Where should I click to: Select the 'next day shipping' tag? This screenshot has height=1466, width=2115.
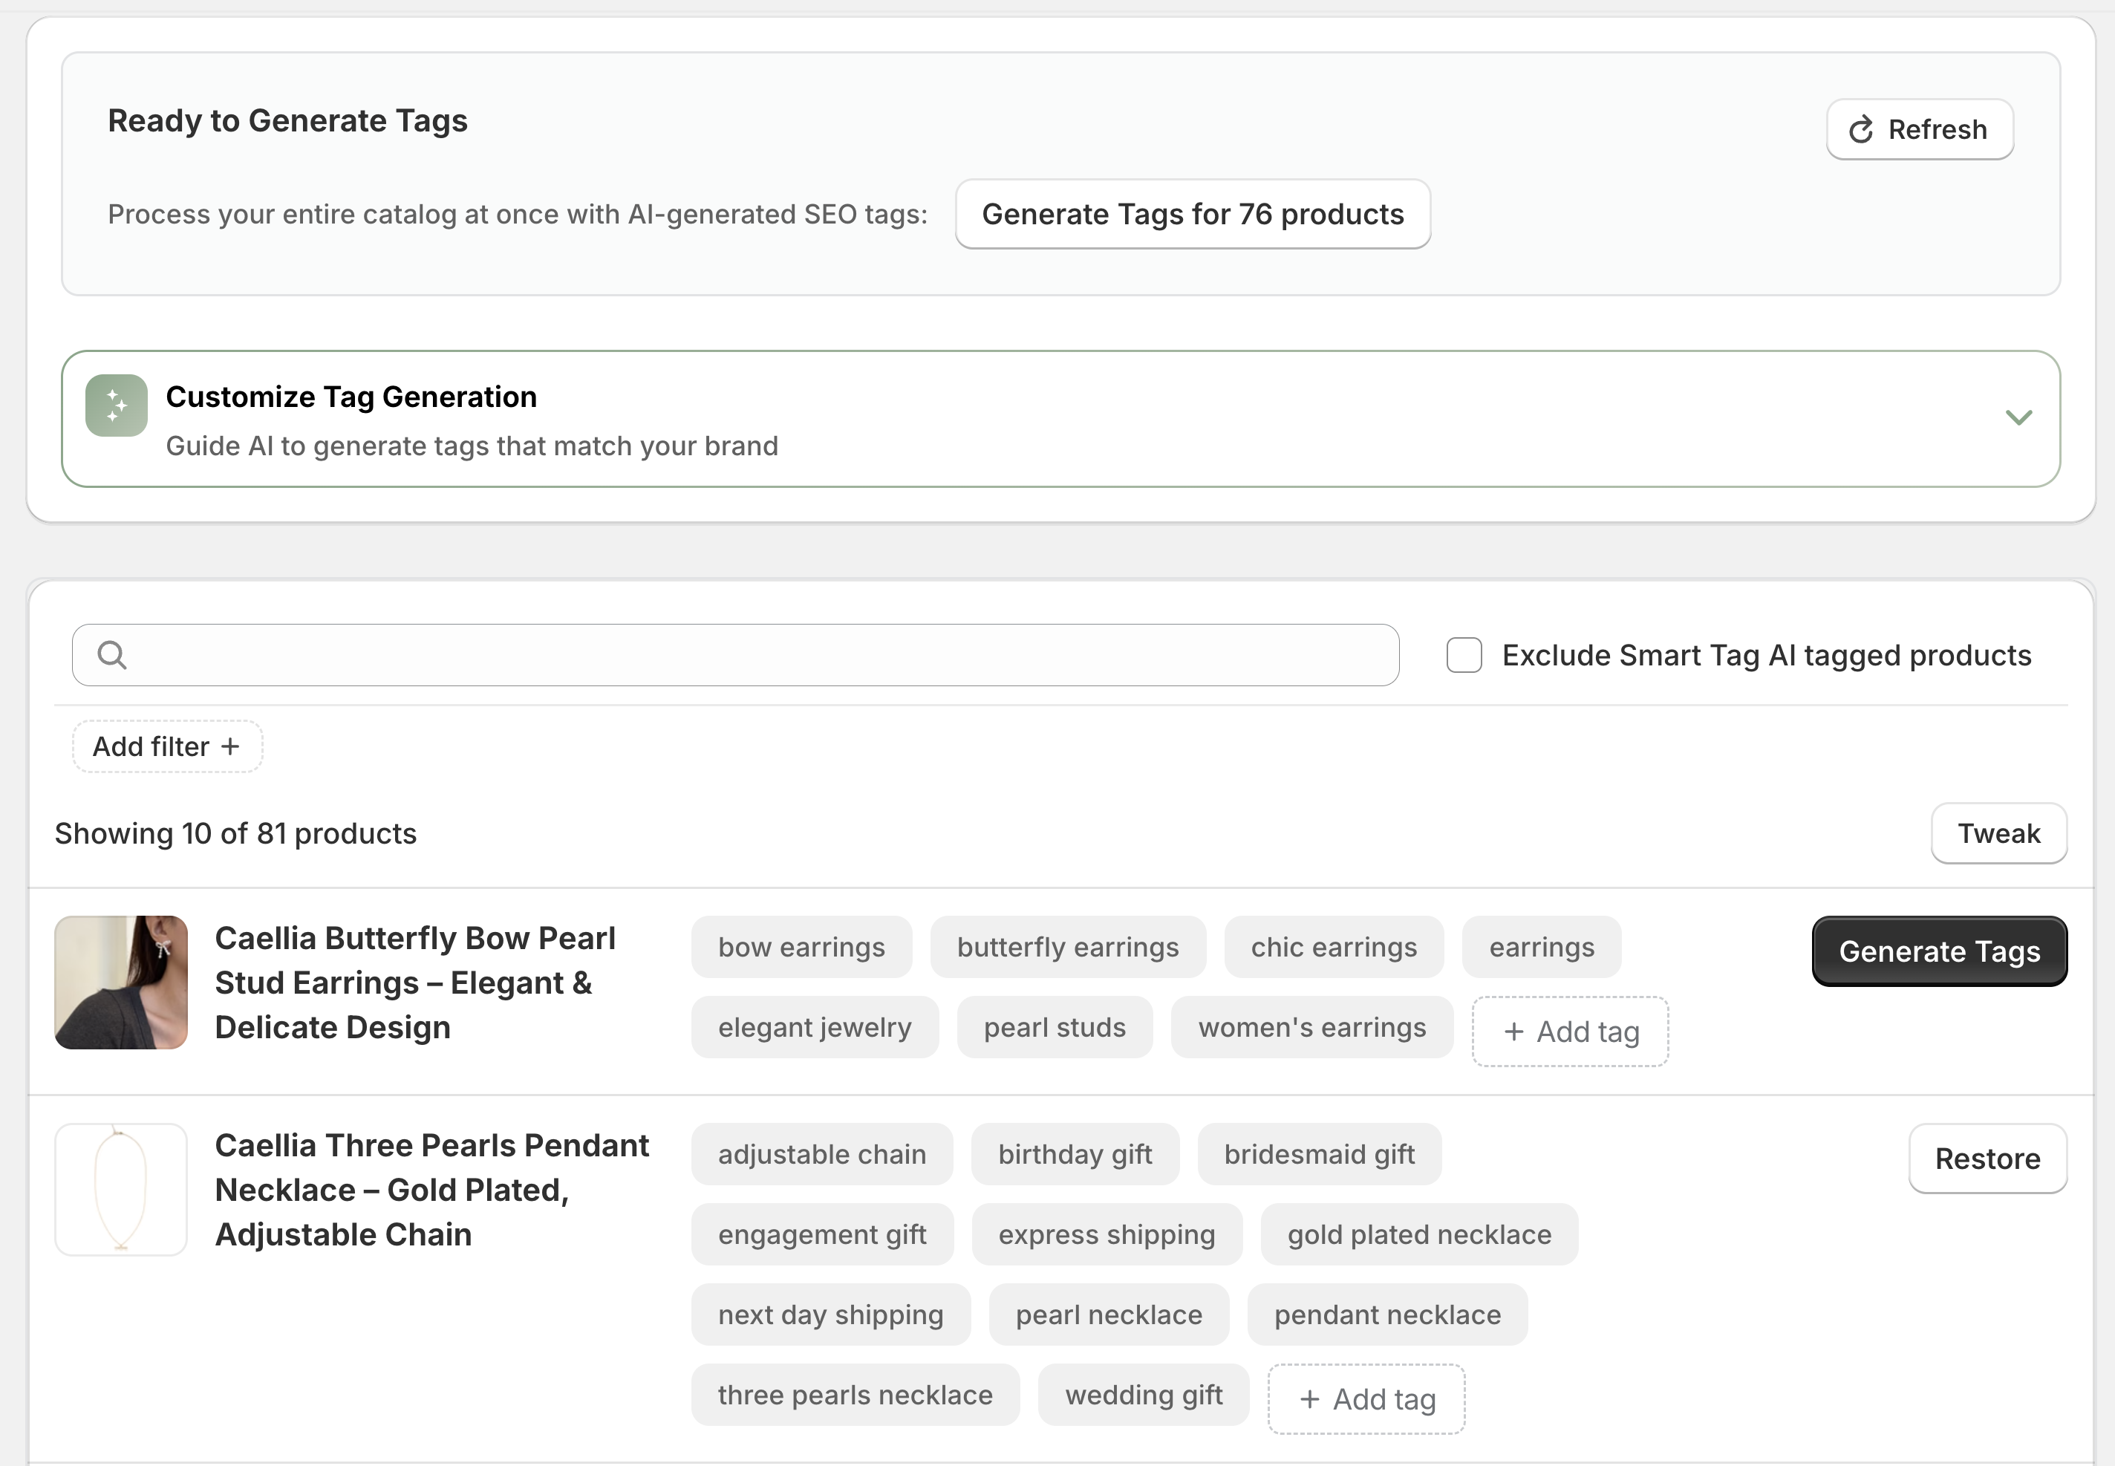tap(831, 1314)
